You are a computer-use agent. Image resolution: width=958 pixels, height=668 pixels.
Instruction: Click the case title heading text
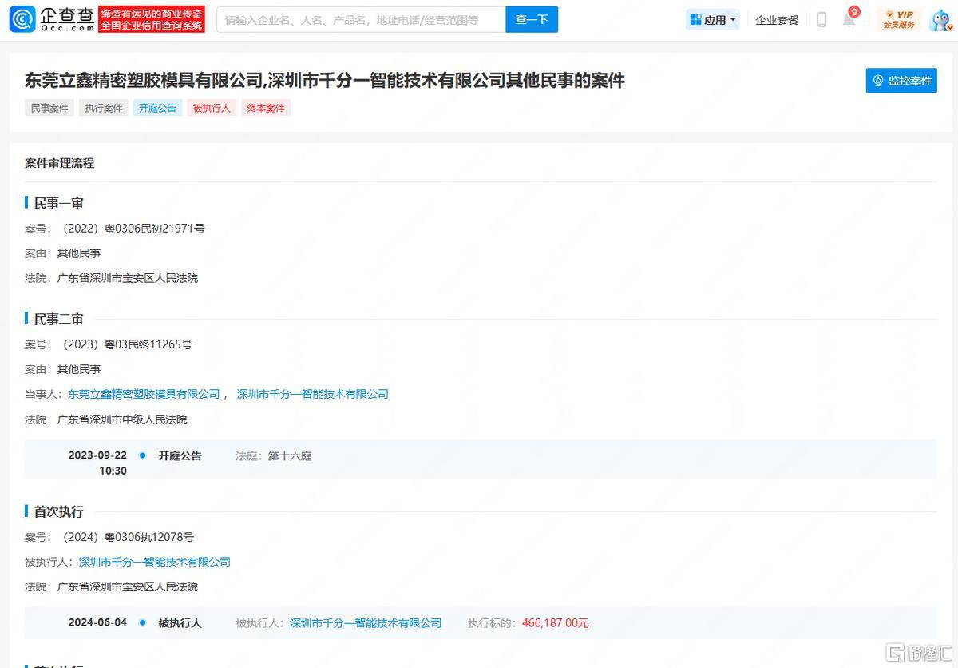(x=325, y=80)
